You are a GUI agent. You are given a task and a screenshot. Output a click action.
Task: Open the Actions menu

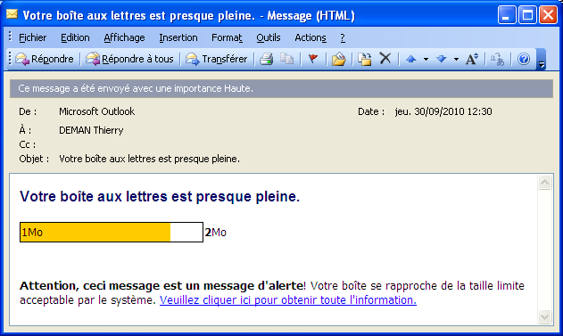coord(310,37)
